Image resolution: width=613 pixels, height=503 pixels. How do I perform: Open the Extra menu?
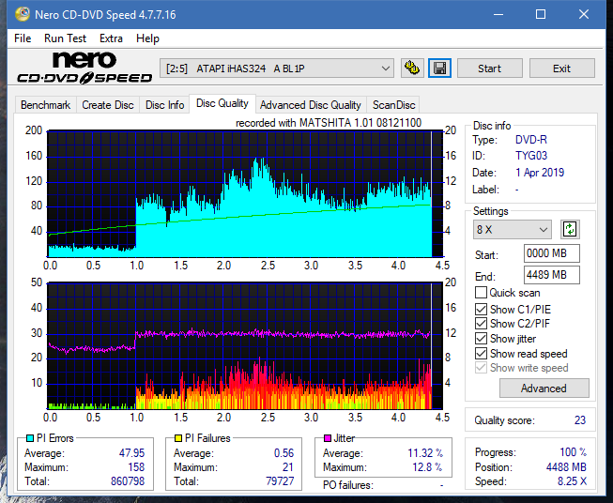click(111, 38)
